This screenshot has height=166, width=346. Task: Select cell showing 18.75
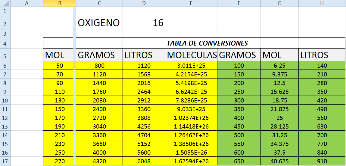click(279, 100)
